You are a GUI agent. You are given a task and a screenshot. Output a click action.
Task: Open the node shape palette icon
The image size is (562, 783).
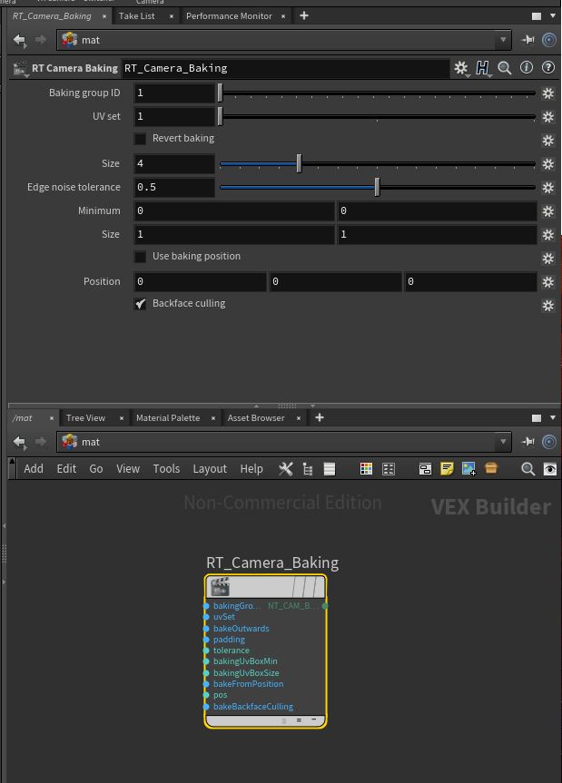tap(389, 469)
